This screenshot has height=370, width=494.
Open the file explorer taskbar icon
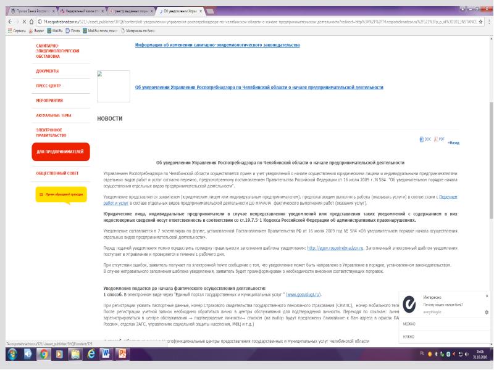pyautogui.click(x=75, y=354)
